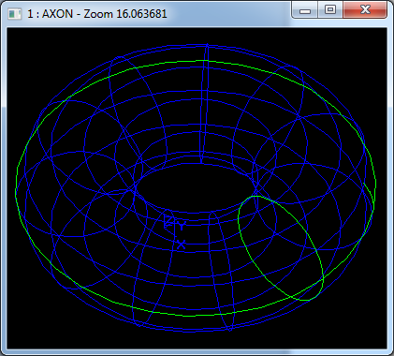Close the AXON viewer window

[x=365, y=10]
